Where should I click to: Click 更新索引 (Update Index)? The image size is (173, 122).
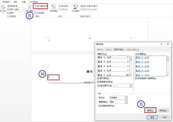[x=63, y=10]
